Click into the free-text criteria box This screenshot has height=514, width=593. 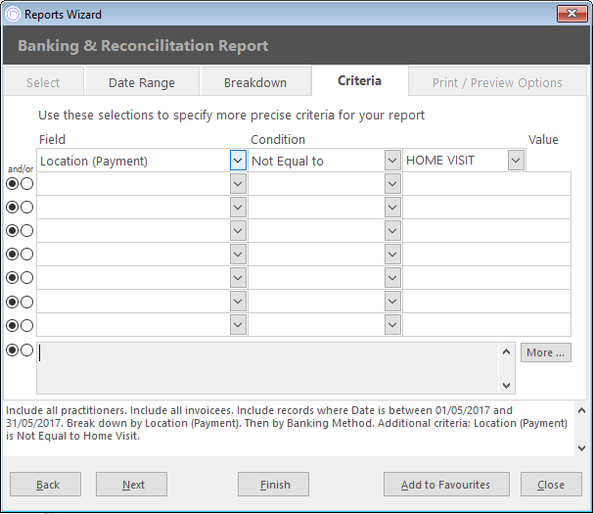268,368
